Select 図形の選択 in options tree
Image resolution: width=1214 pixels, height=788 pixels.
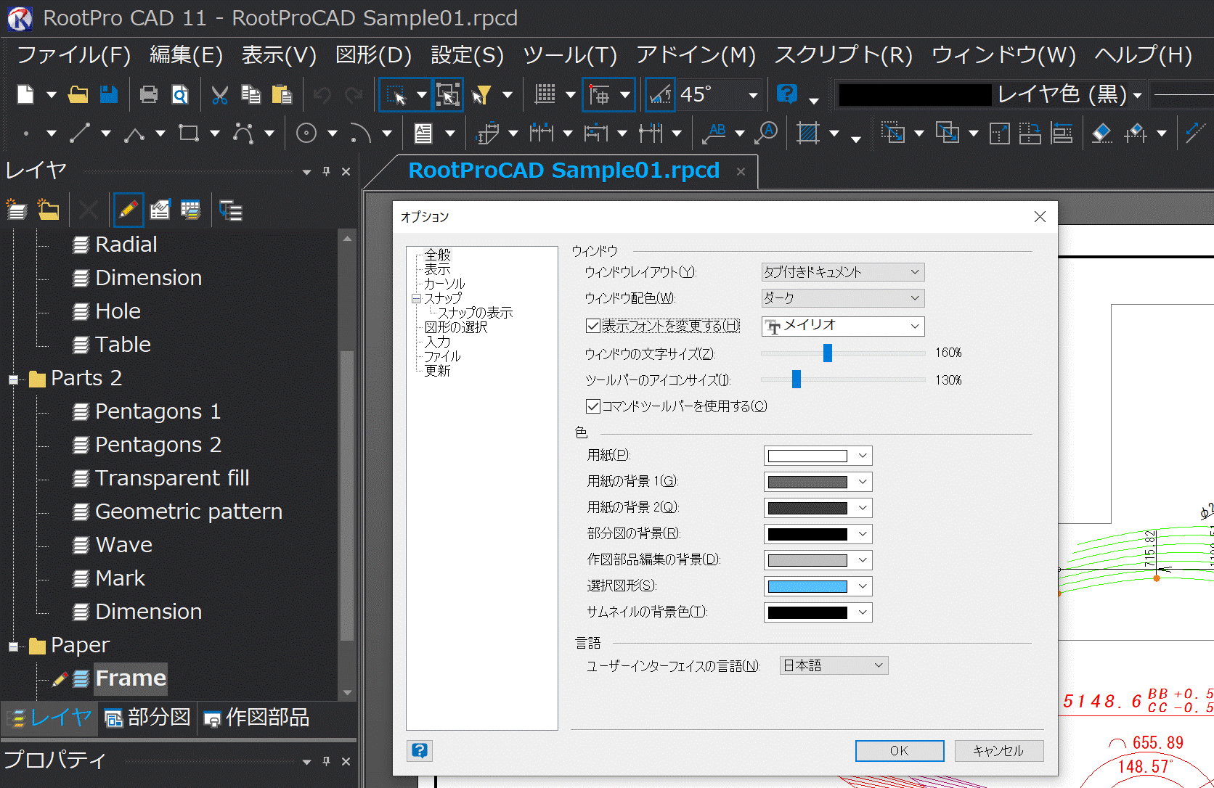pos(456,327)
